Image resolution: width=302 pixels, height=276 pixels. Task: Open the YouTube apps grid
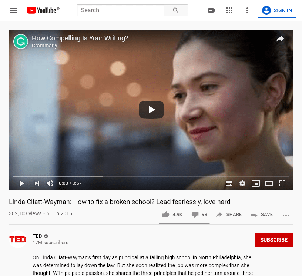(229, 10)
